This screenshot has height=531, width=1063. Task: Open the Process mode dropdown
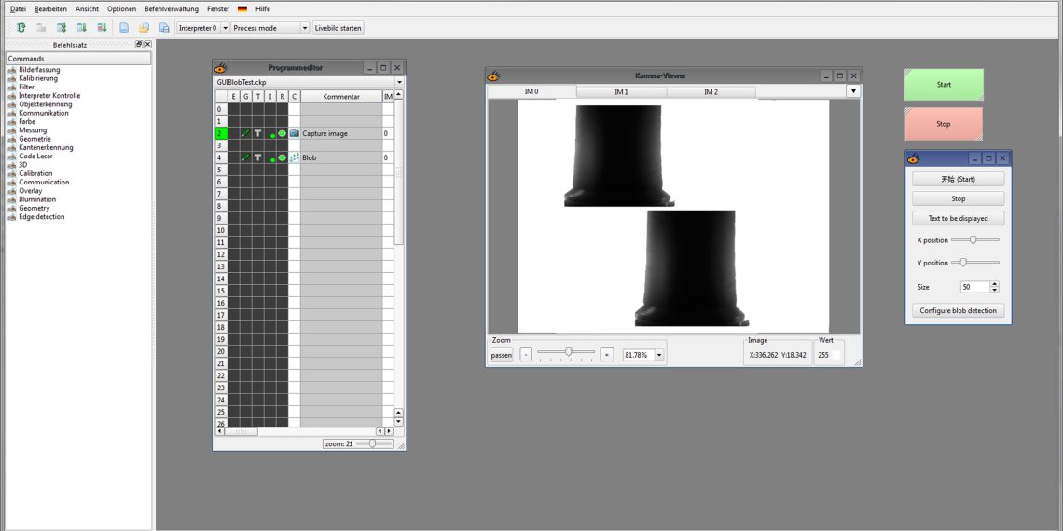(x=269, y=28)
